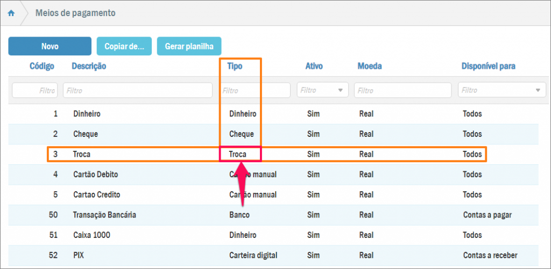The height and width of the screenshot is (269, 551).
Task: Click the Moeda column header
Action: [x=370, y=67]
